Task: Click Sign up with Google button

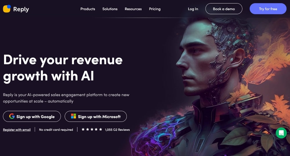Action: click(x=32, y=116)
